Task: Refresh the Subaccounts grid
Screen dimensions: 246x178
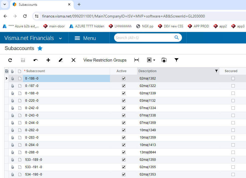Action: click(10, 60)
